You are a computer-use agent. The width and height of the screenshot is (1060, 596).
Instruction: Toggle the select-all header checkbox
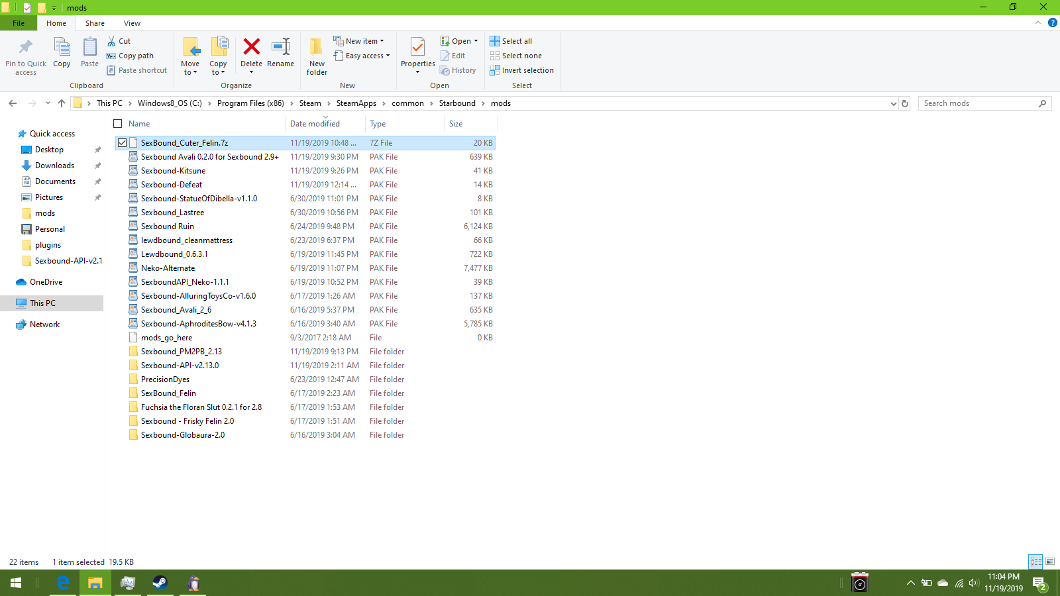pos(118,124)
